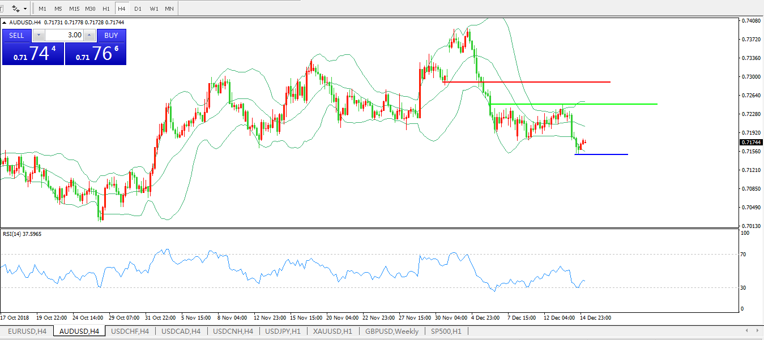The image size is (764, 340).
Task: Enable the MN monthly timeframe
Action: 169,9
